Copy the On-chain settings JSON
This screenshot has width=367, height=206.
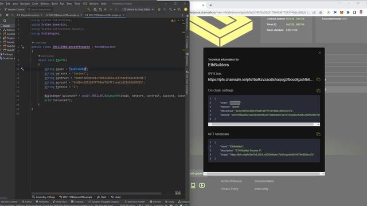[x=318, y=90]
